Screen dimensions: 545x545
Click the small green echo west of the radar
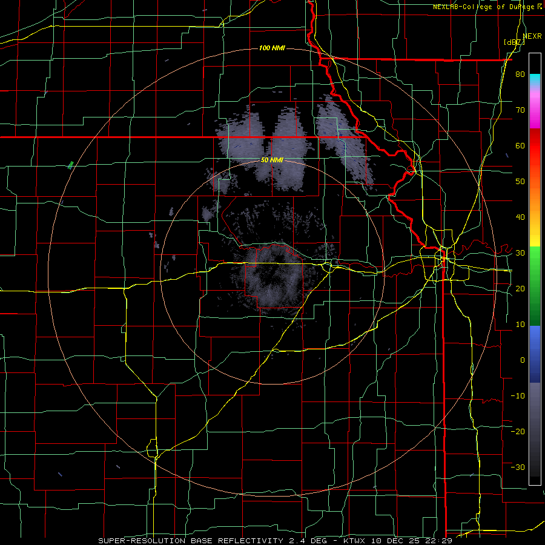[x=71, y=165]
